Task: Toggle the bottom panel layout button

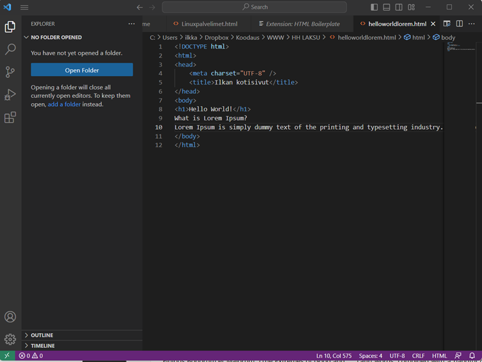Action: [386, 7]
